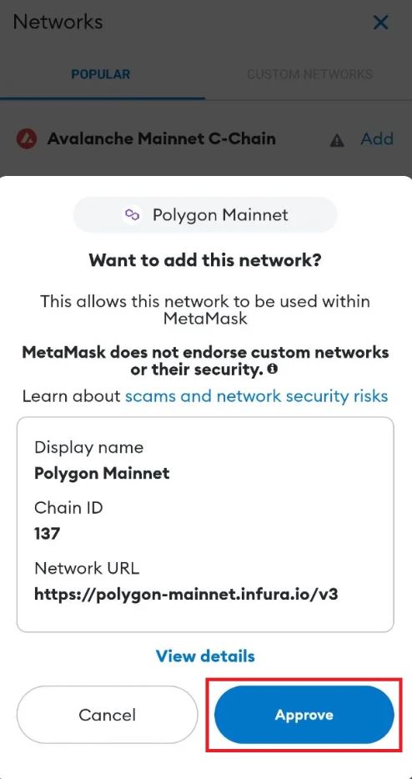Click the Chain ID value 137
Screen dimensions: 412x779
click(47, 534)
